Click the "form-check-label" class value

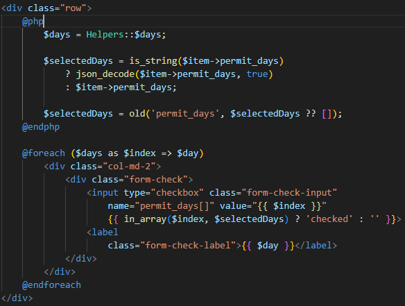click(188, 246)
